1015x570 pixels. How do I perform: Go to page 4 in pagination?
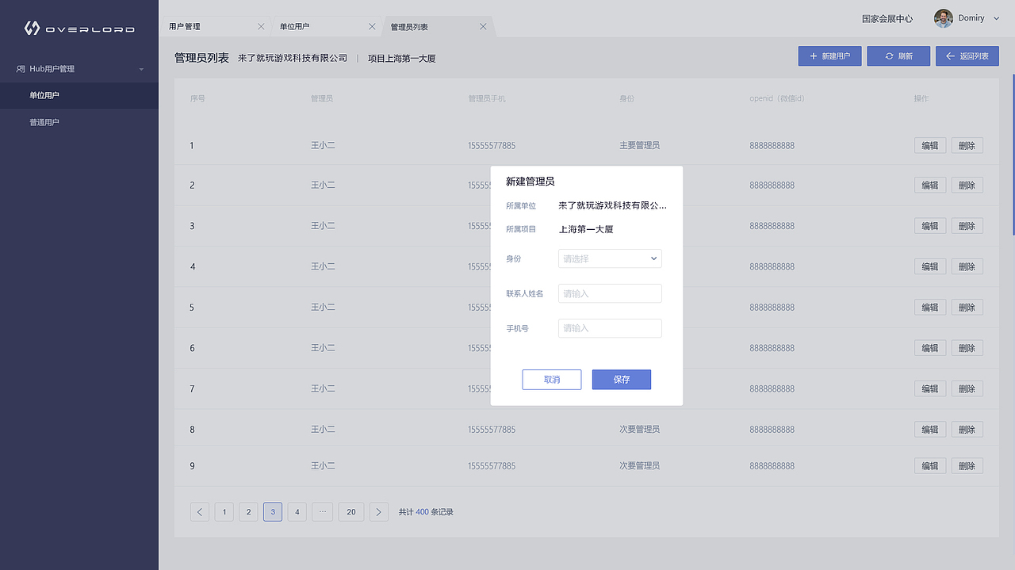click(297, 511)
